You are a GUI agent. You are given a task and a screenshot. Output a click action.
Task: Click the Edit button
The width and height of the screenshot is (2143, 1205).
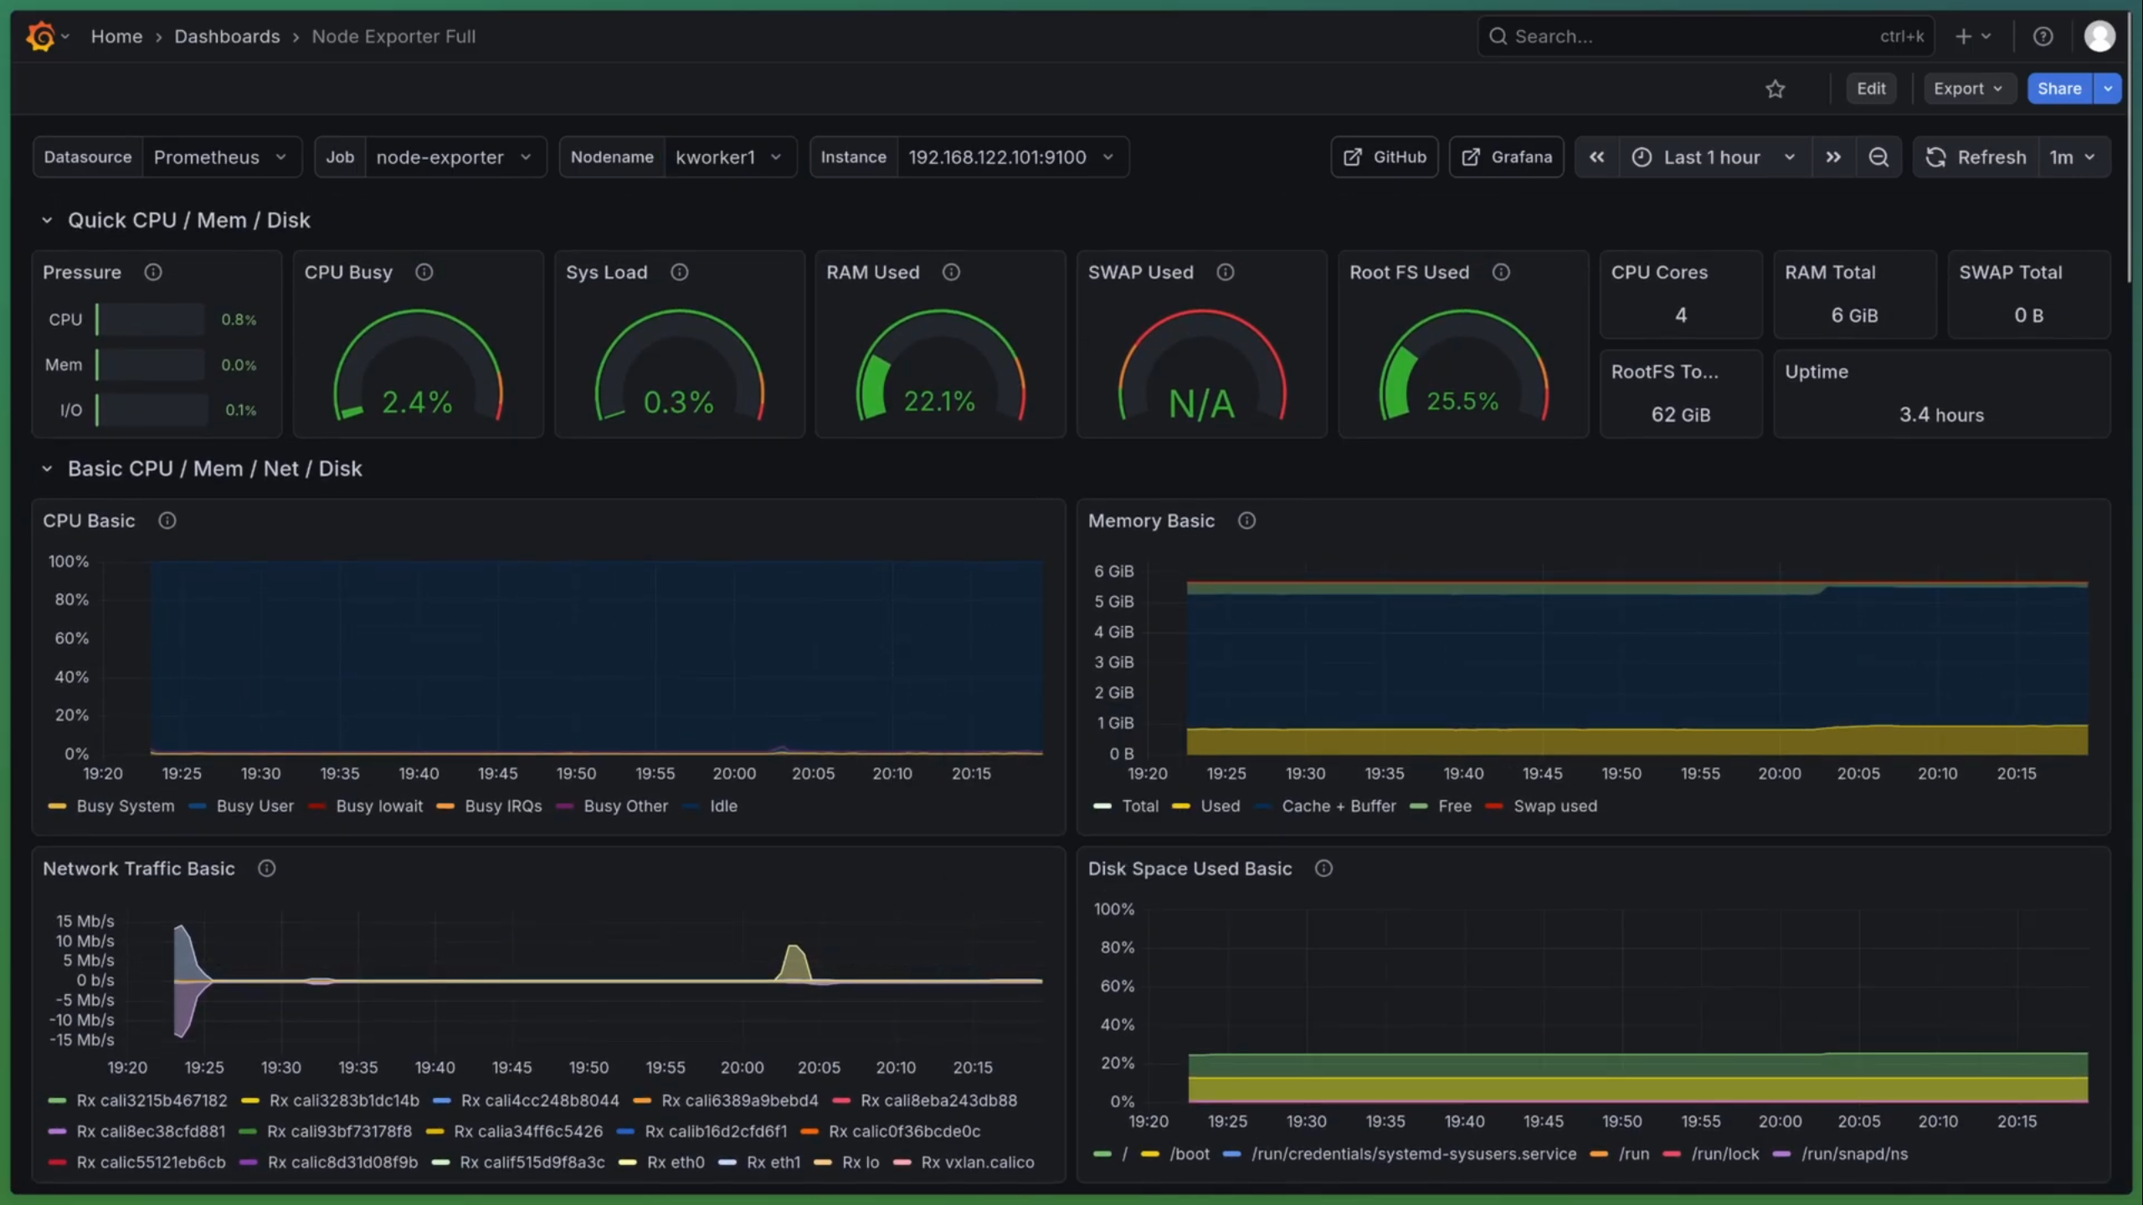1870,89
